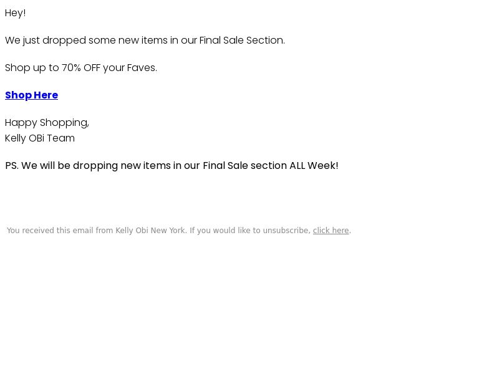Click the 'Hey!' greeting text
The width and height of the screenshot is (499, 374).
click(15, 13)
